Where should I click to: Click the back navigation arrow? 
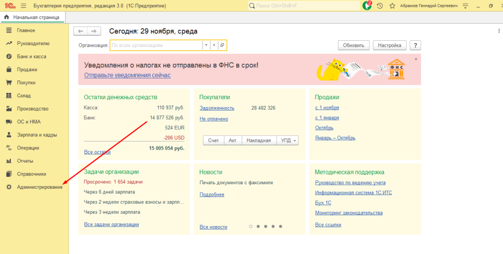click(81, 31)
